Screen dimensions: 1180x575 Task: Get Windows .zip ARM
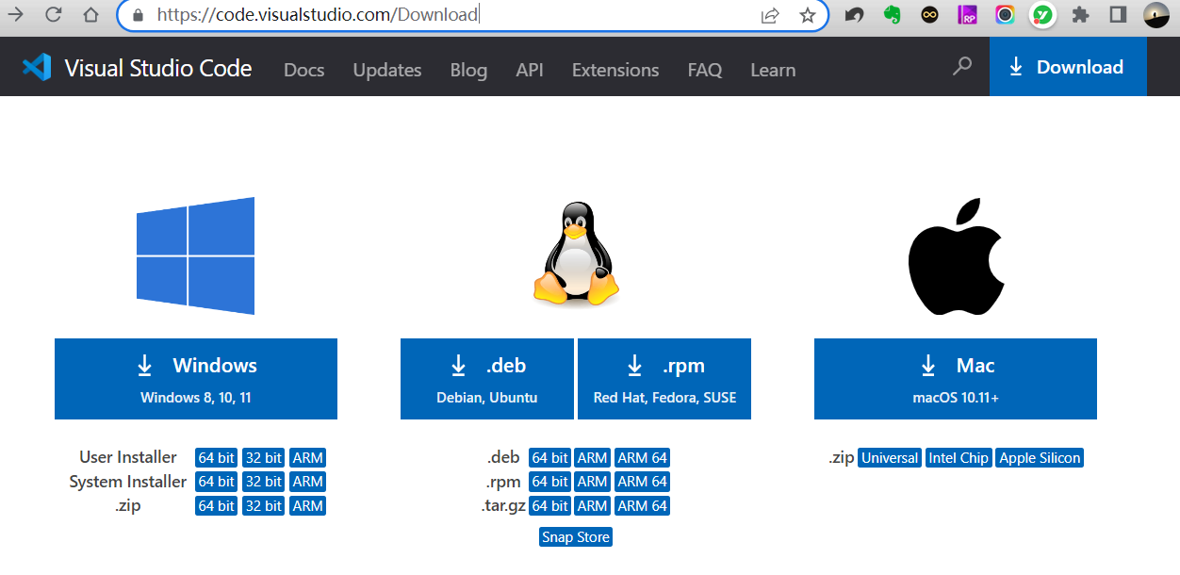click(308, 506)
